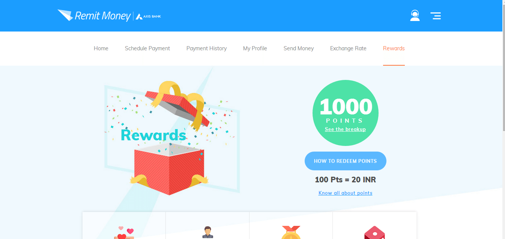Open the customer support headset icon
This screenshot has height=239, width=505.
point(415,16)
